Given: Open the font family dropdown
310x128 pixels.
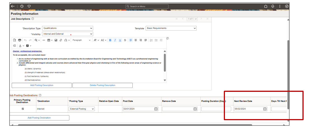Looking at the screenshot, I should [96, 40].
